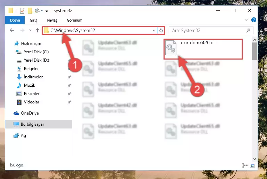Screen dimensions: 267x179
Task: Open the Dosya tab
Action: tap(15, 20)
